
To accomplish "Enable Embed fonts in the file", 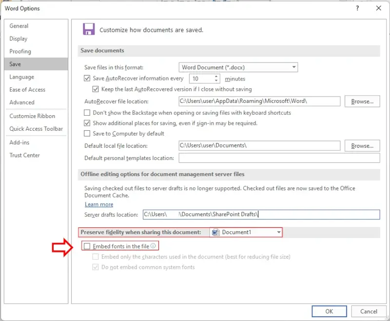I will pyautogui.click(x=87, y=246).
